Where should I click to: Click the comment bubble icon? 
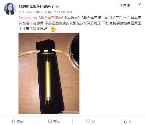tap(88, 121)
